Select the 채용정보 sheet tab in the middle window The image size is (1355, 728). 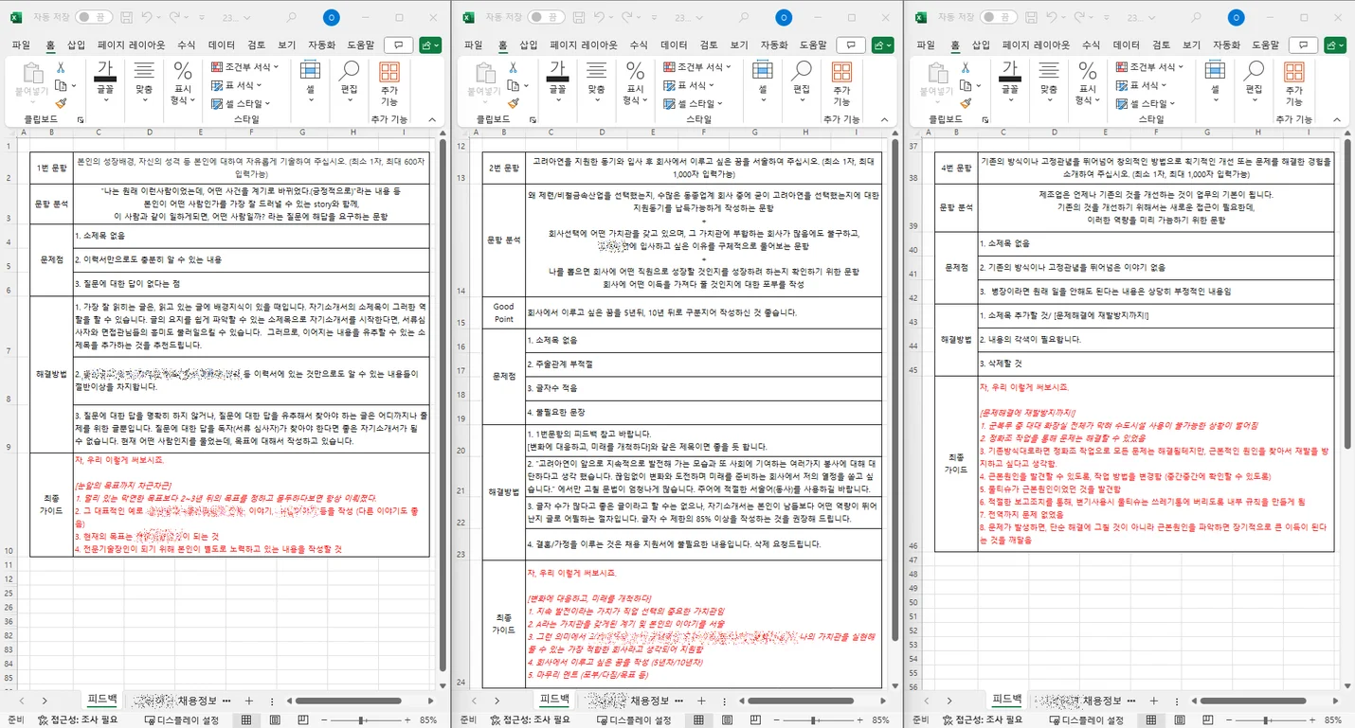click(x=649, y=701)
